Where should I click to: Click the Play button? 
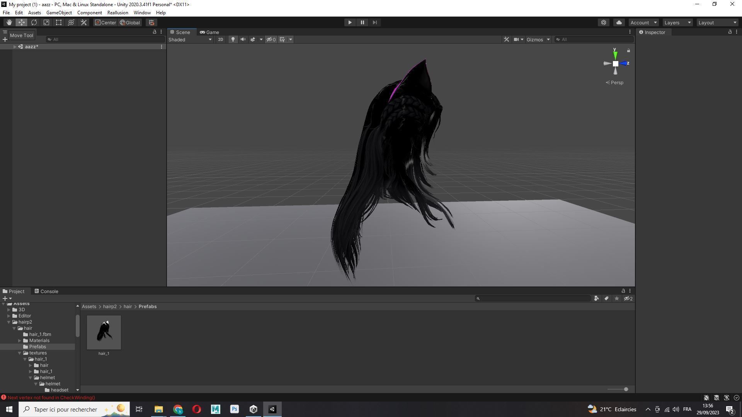click(x=350, y=22)
